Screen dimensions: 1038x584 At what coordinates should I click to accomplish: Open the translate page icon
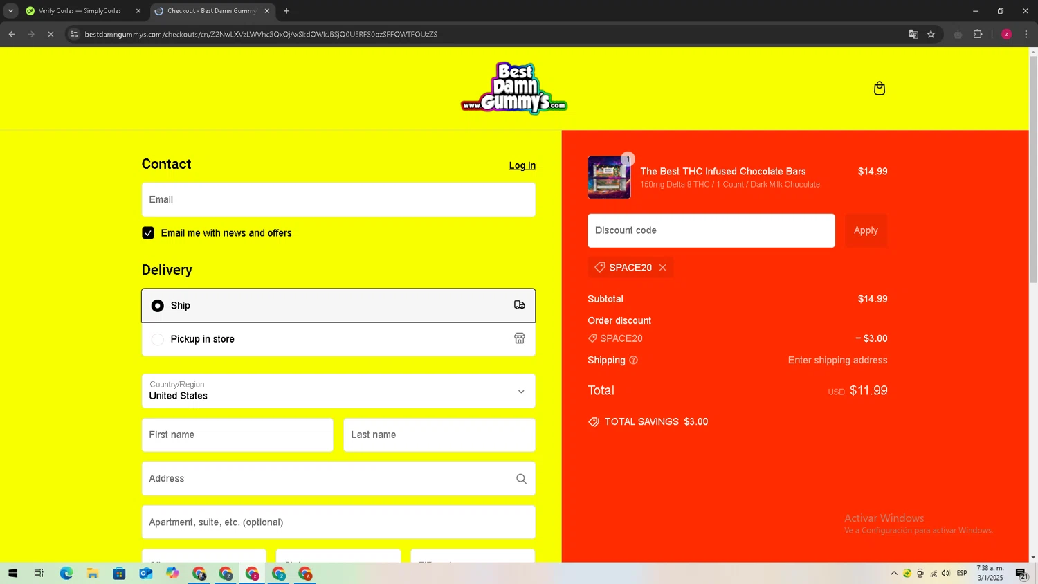pos(913,34)
